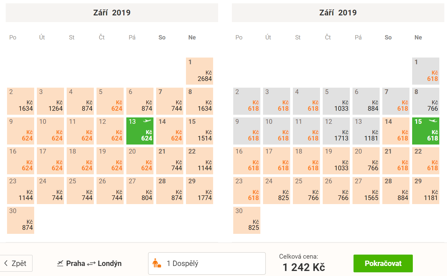This screenshot has height=276, width=447.
Task: Pick departure day 30 priced 874 Kč
Action: pyautogui.click(x=20, y=220)
